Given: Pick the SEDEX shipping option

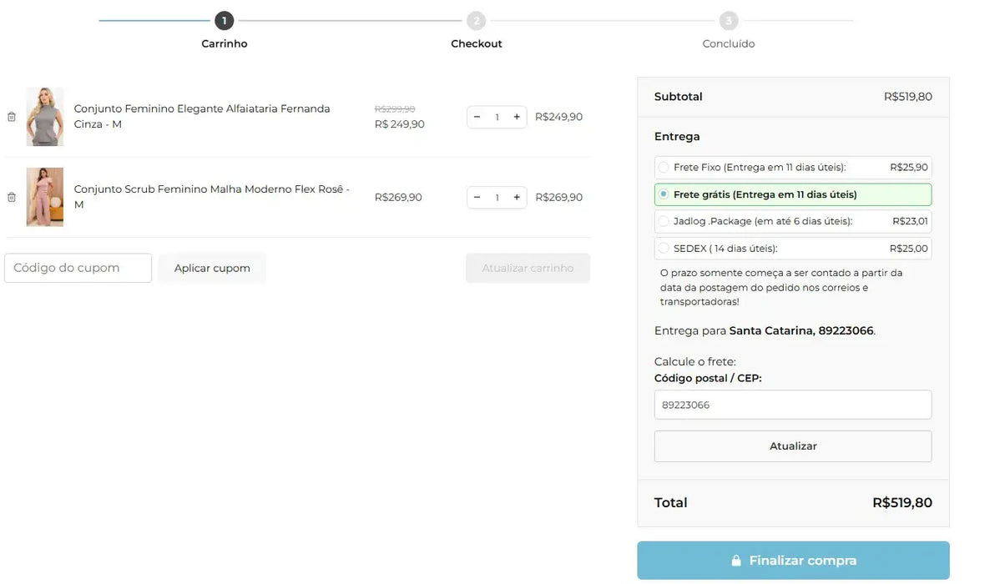Looking at the screenshot, I should [x=664, y=248].
